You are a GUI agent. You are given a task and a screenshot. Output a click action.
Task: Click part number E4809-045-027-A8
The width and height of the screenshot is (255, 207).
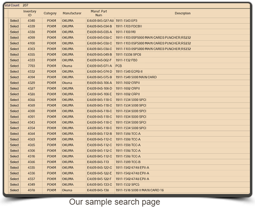100,21
